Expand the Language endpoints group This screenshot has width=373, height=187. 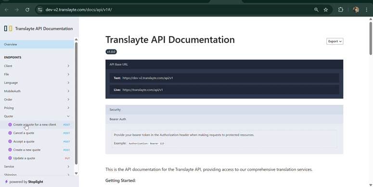[x=37, y=83]
